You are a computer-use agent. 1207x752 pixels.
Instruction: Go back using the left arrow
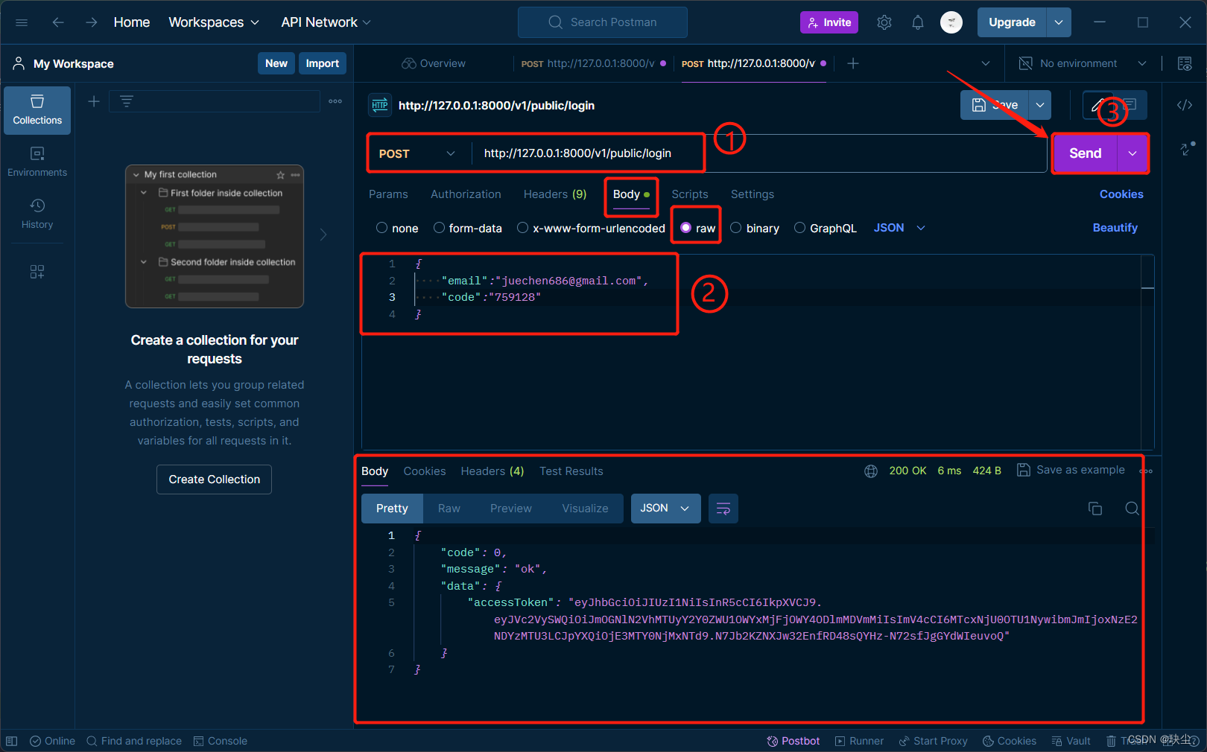(x=58, y=22)
